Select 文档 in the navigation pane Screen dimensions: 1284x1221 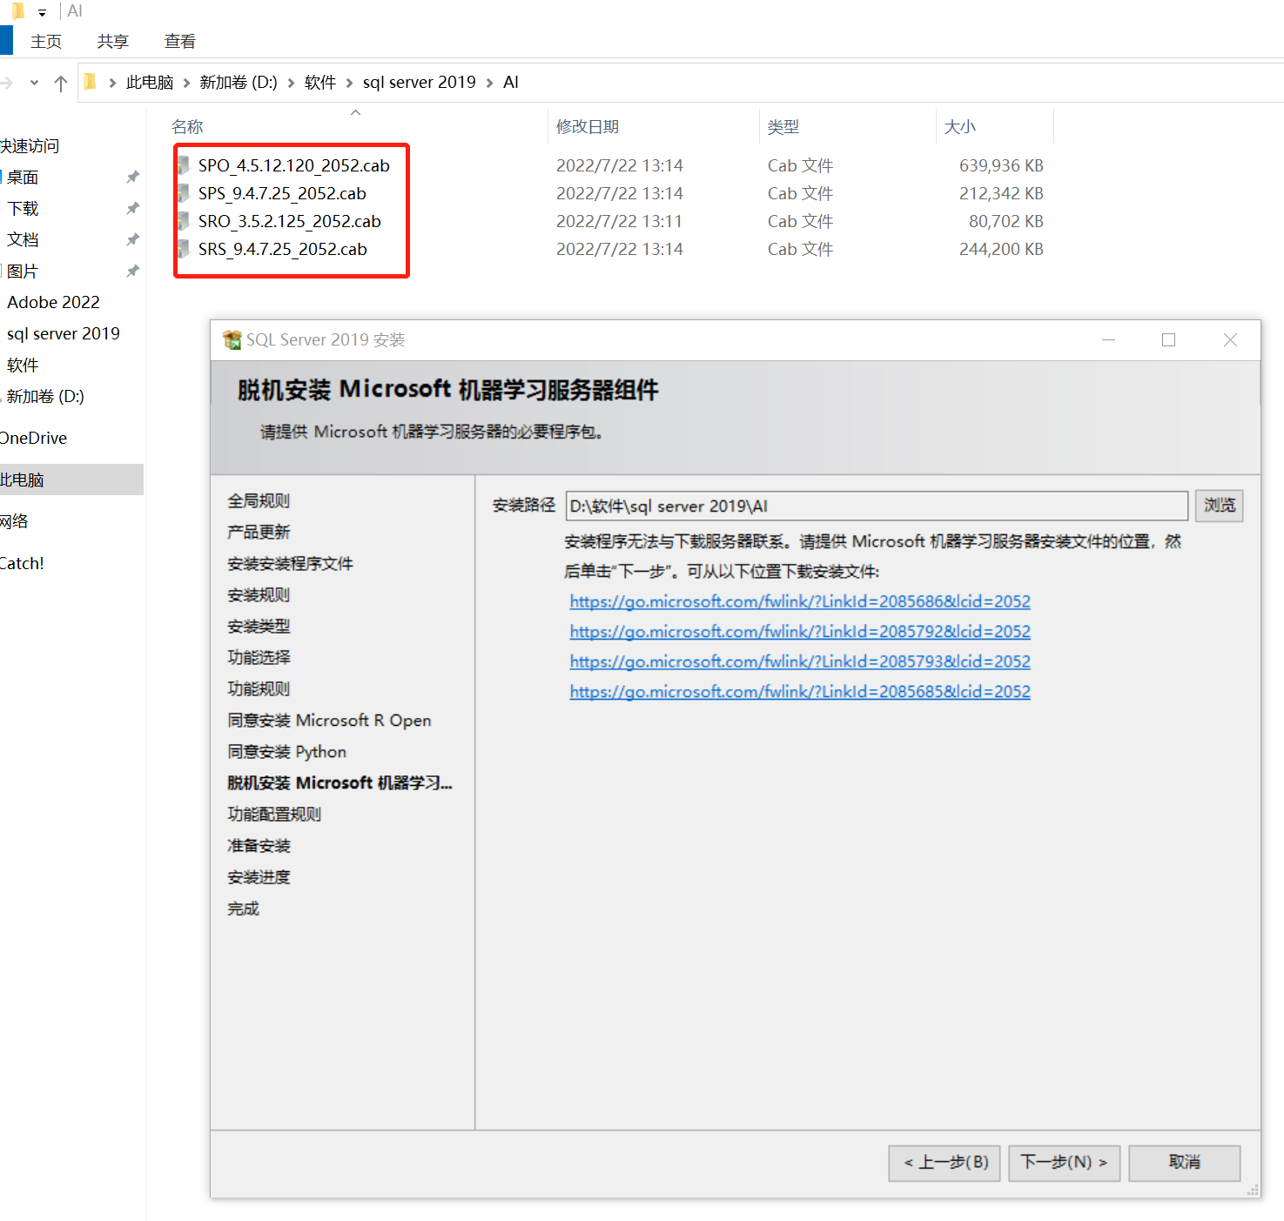[23, 240]
